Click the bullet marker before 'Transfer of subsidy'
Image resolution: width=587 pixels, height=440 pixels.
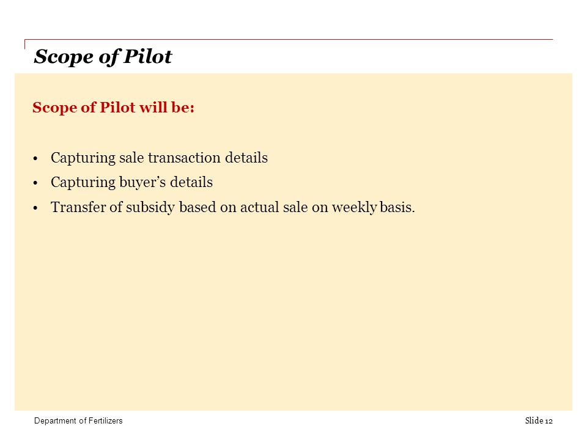click(x=35, y=208)
